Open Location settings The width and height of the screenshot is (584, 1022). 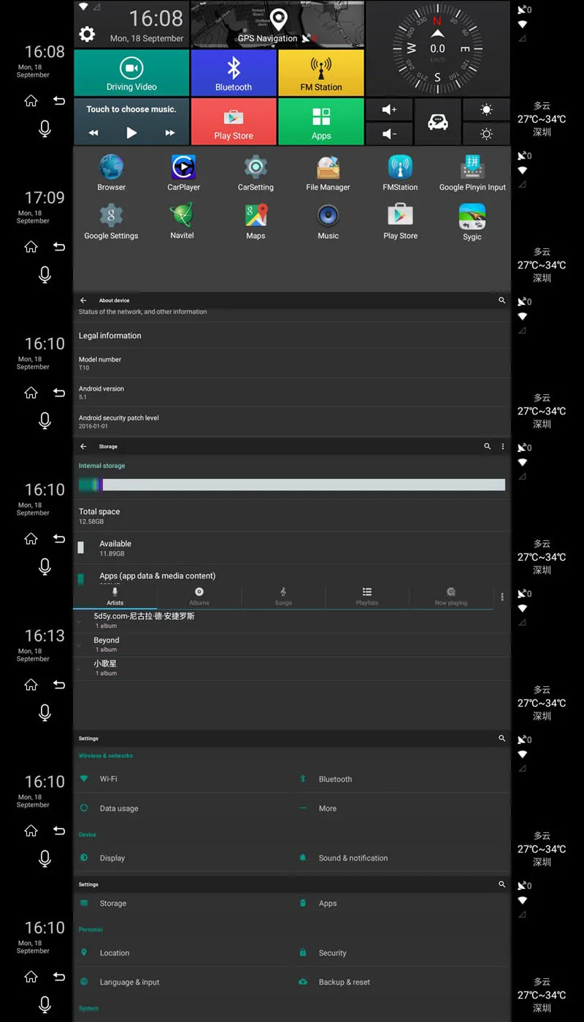point(182,953)
